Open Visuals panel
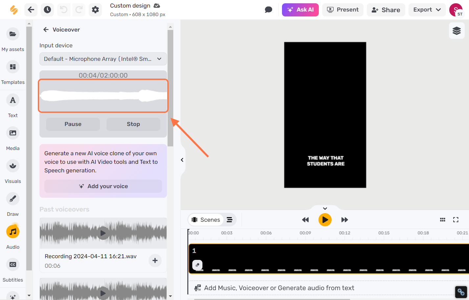 coord(13,171)
